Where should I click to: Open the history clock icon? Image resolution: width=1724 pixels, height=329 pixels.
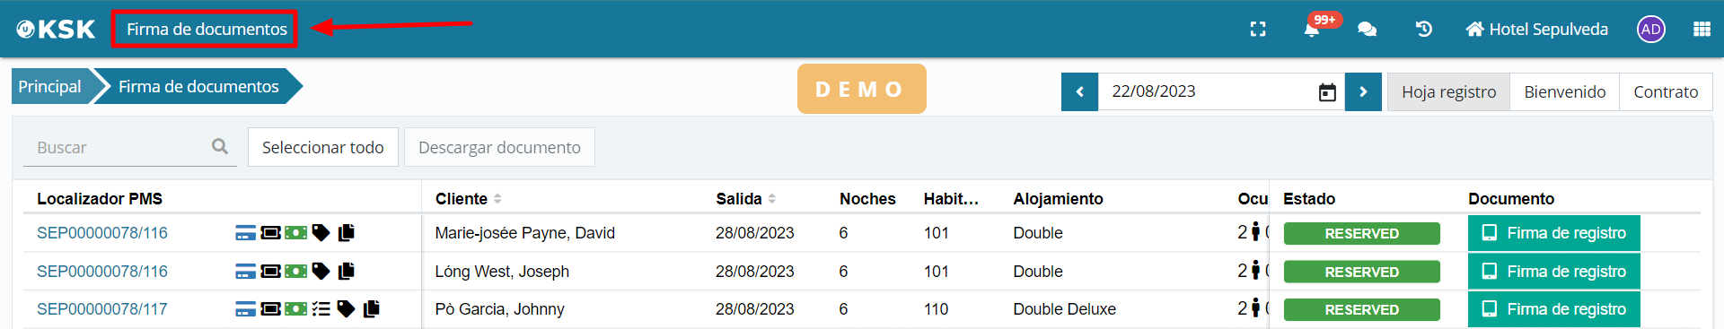click(1424, 30)
